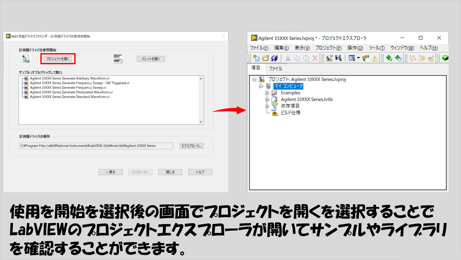Click the Cut scissors icon
Viewport: 461px width, 260px height.
[x=288, y=58]
